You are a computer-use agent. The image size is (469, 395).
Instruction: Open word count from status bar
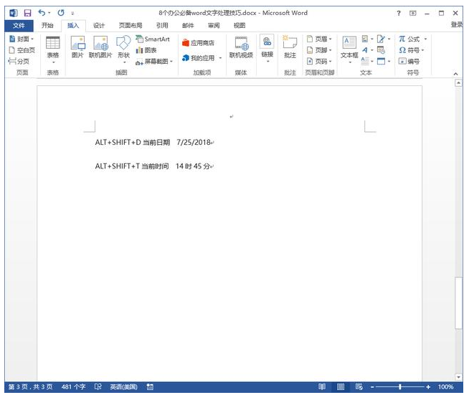click(x=73, y=386)
